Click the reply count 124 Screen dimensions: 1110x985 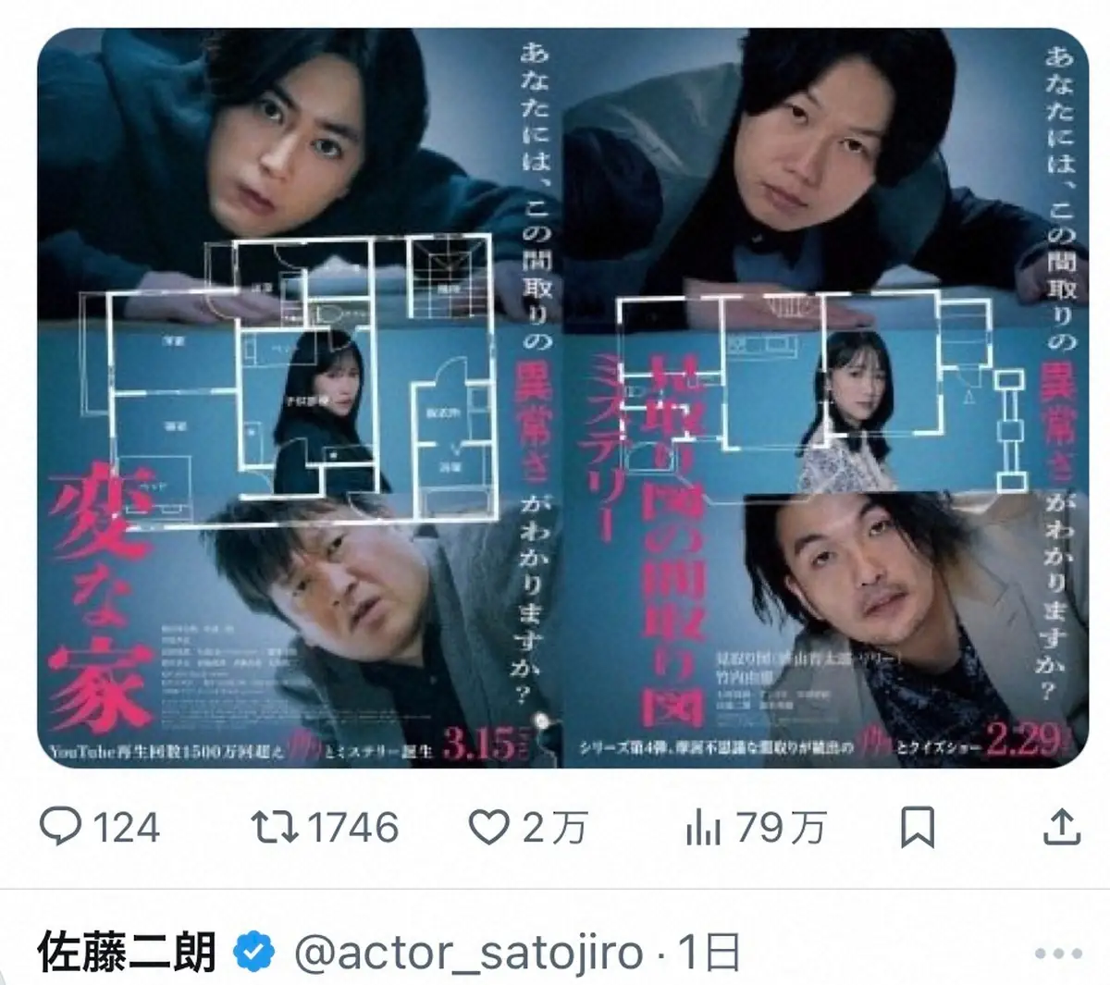pyautogui.click(x=128, y=827)
